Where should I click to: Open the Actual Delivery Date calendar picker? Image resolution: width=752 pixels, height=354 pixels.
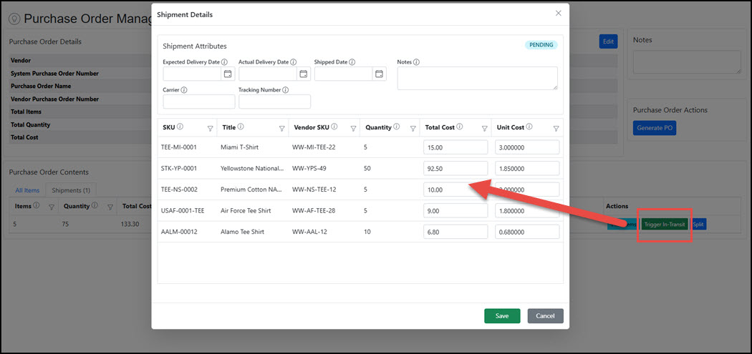303,74
